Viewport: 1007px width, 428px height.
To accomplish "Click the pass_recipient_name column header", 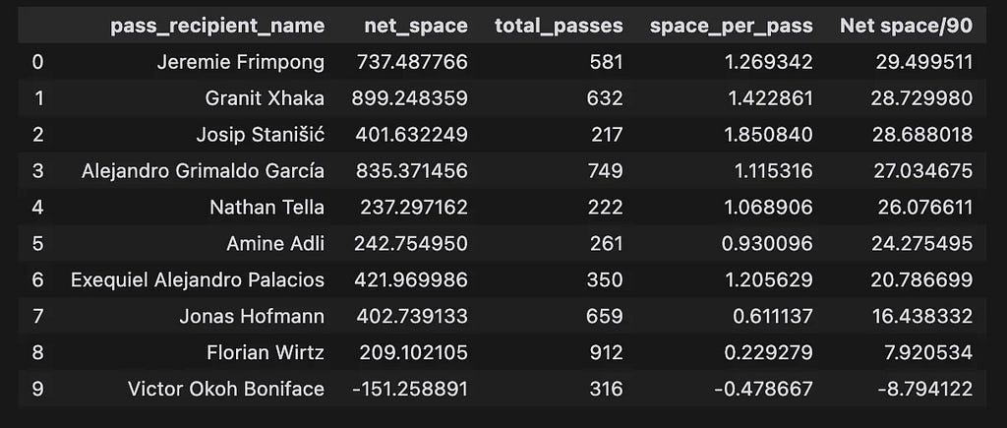I will (x=217, y=26).
